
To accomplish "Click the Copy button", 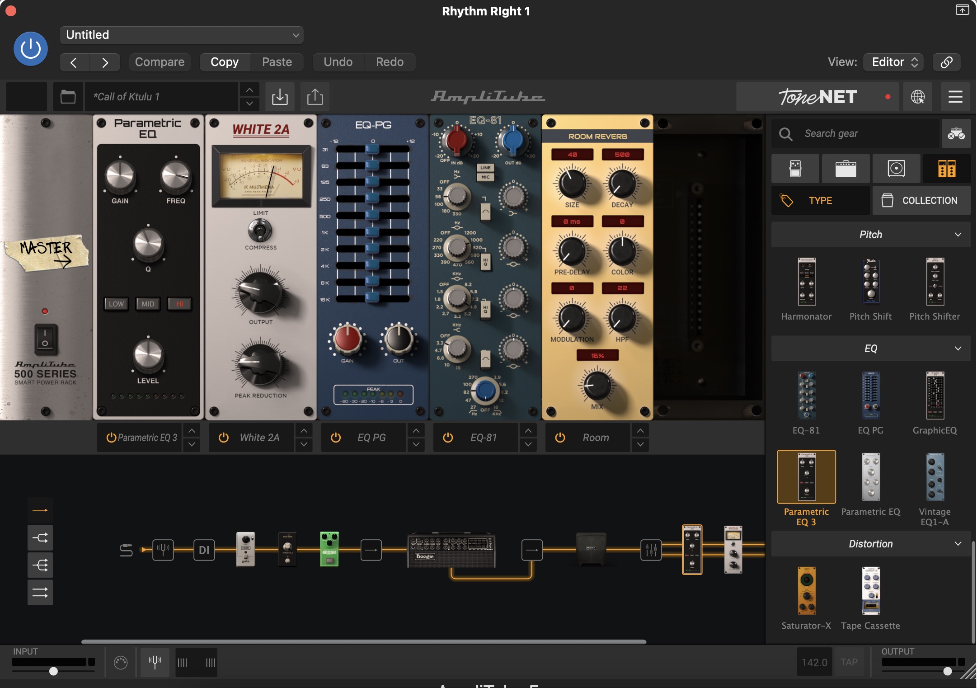I will click(225, 62).
